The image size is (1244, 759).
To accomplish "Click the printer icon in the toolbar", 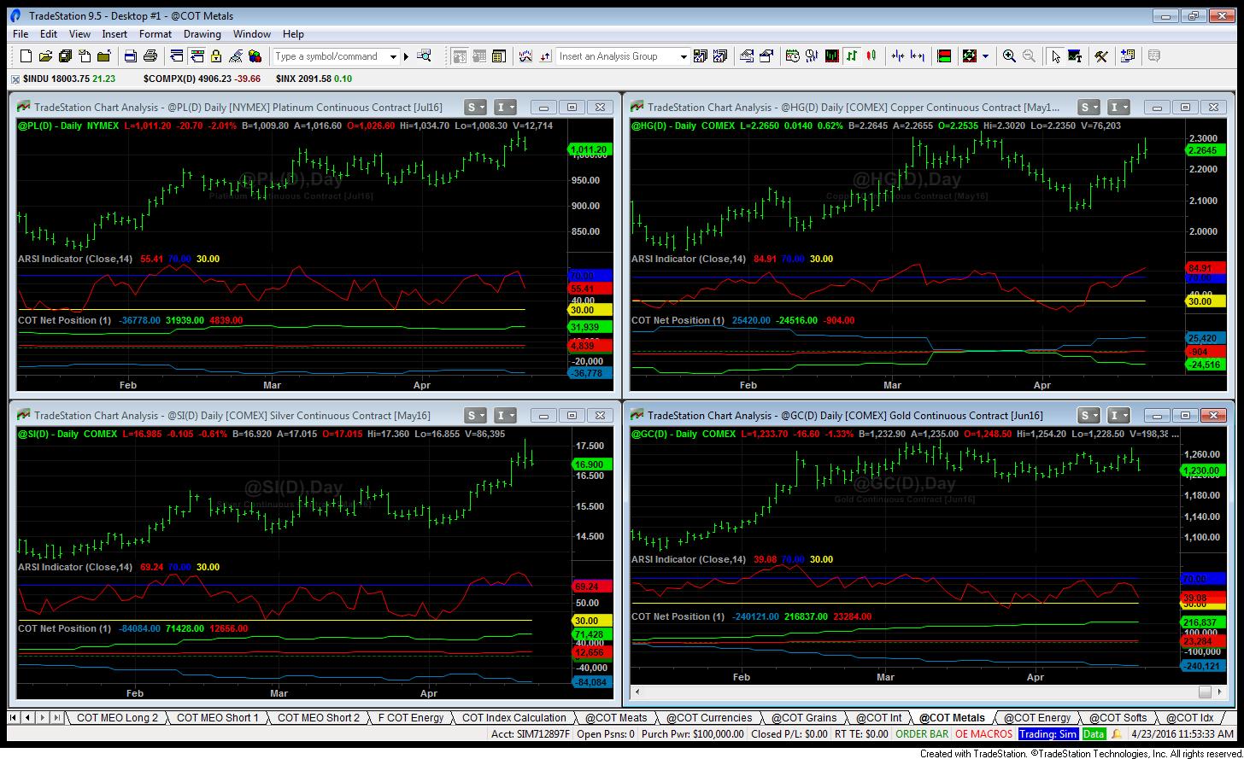I will tap(150, 56).
